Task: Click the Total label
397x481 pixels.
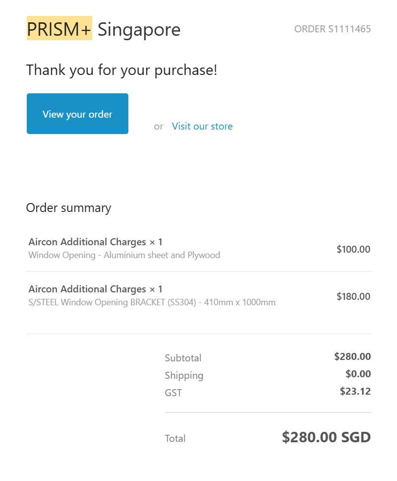Action: 175,438
